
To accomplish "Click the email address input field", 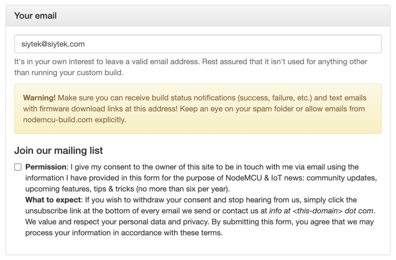I will point(198,44).
